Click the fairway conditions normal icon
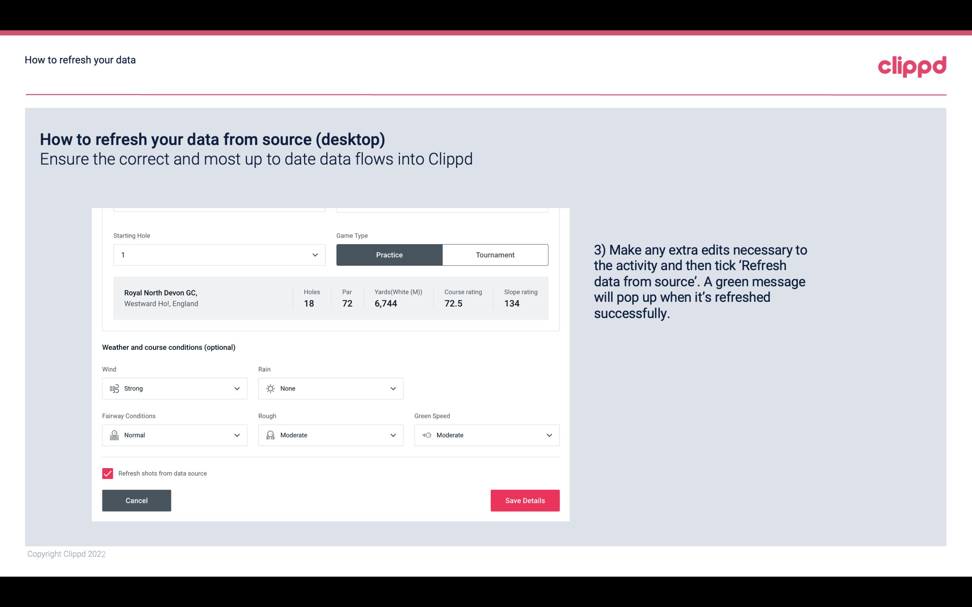Screen dimensions: 972x607 (x=113, y=435)
